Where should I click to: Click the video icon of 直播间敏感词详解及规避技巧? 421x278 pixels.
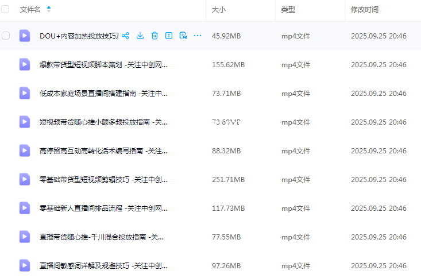tap(25, 265)
